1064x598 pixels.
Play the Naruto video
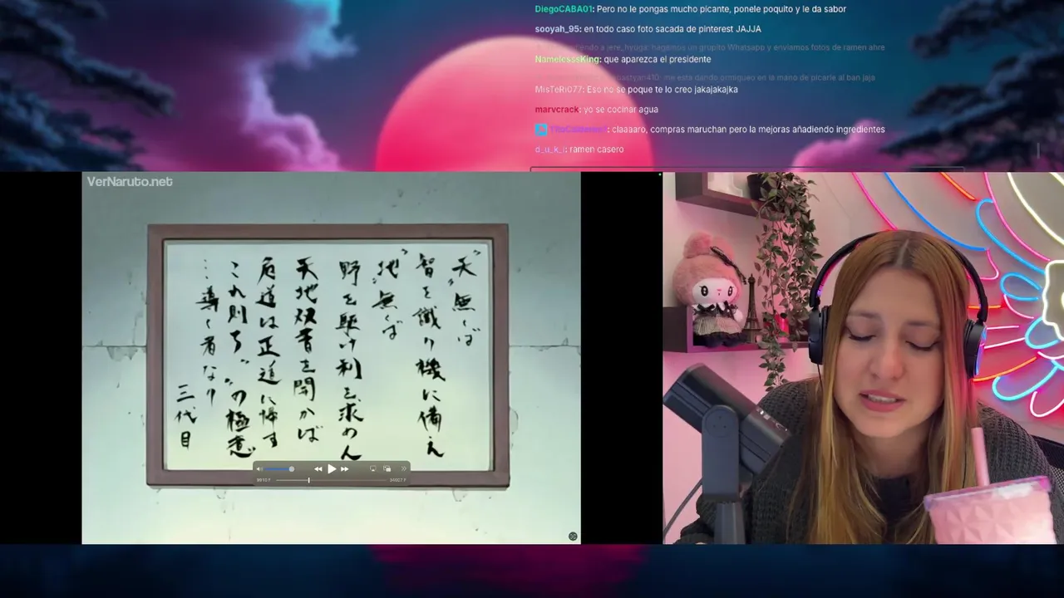point(332,469)
